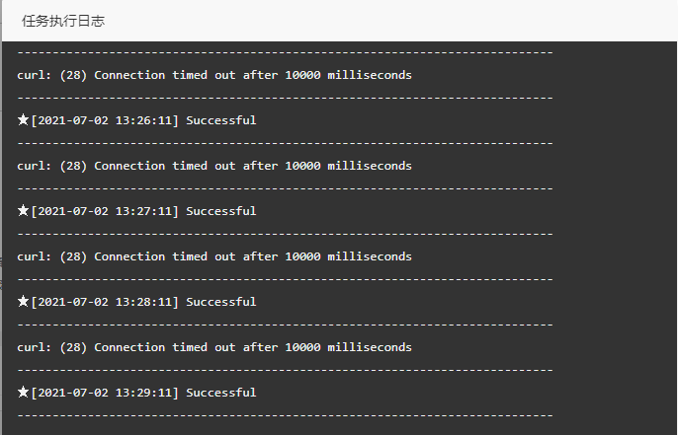Click the curl timeout line above the 13:28:11 entry
The width and height of the screenshot is (678, 435).
point(214,256)
